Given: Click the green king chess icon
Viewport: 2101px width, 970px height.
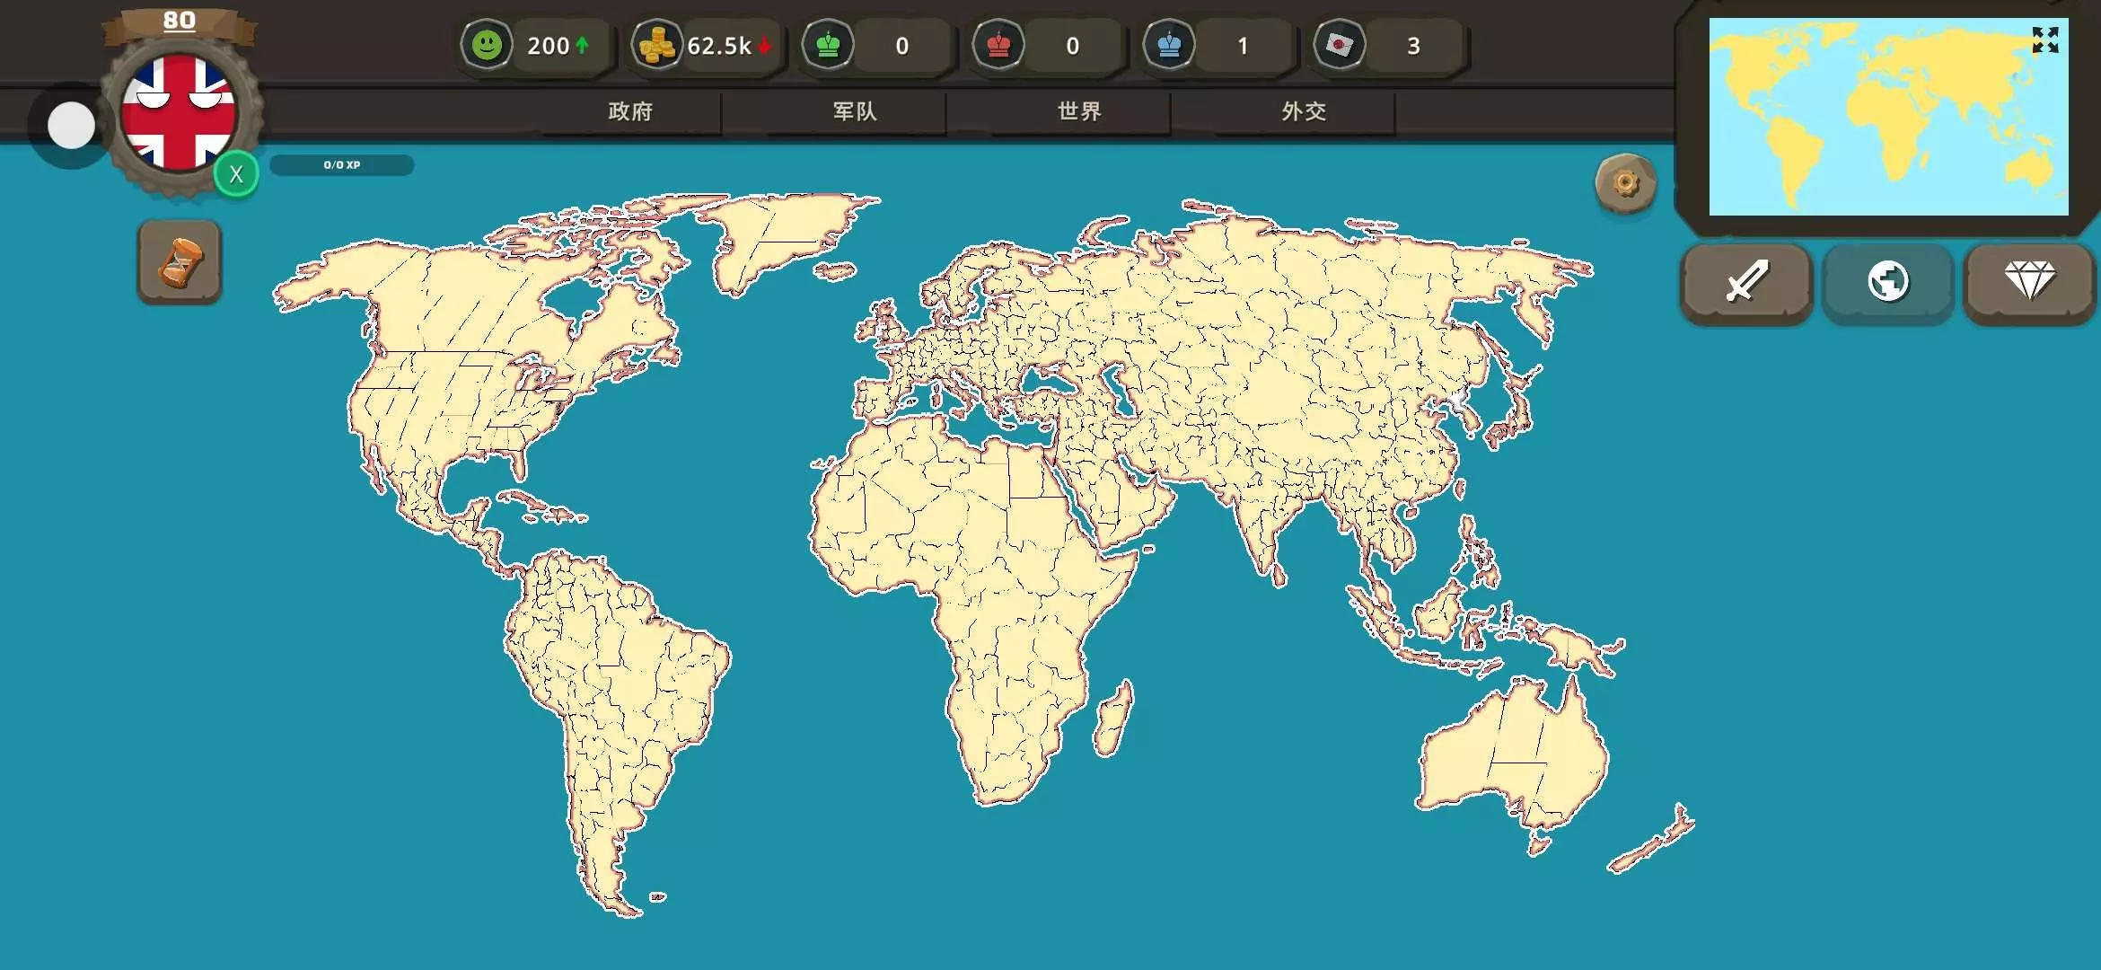Looking at the screenshot, I should (828, 45).
